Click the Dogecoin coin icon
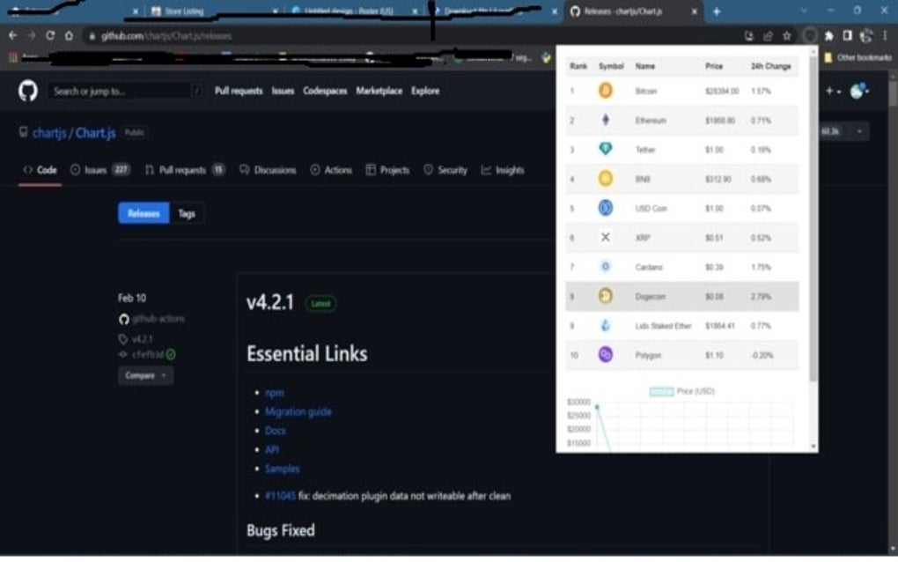Image resolution: width=898 pixels, height=562 pixels. (x=606, y=296)
